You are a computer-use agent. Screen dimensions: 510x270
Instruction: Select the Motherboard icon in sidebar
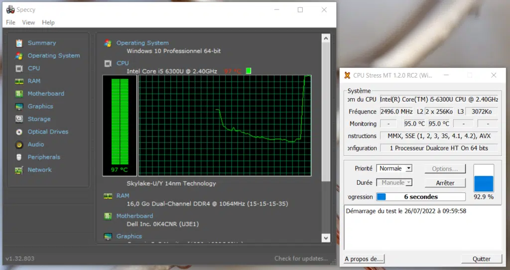tap(19, 94)
